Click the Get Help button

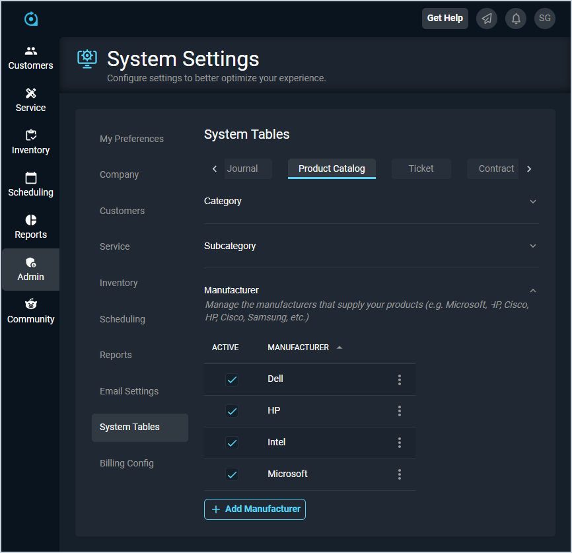pos(445,18)
